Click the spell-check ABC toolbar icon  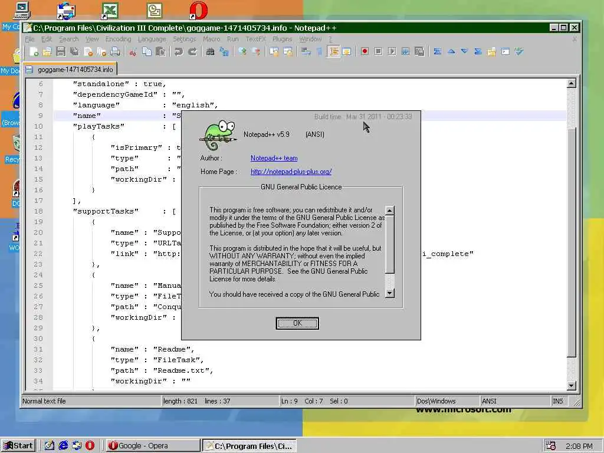pos(519,52)
